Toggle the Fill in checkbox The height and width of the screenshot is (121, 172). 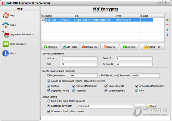click(x=137, y=91)
